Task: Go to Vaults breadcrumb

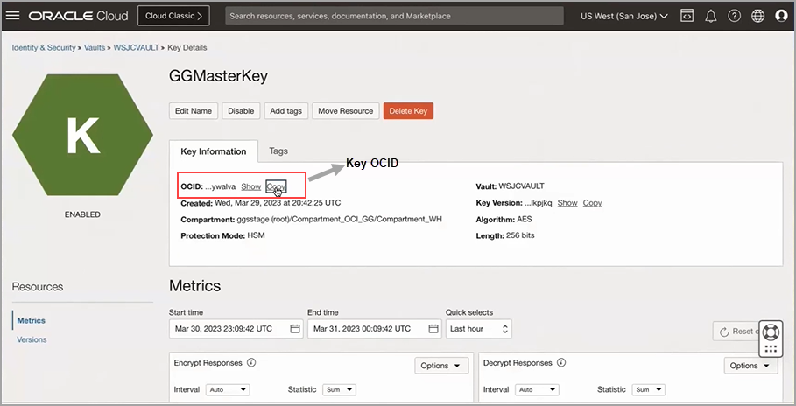Action: (95, 48)
